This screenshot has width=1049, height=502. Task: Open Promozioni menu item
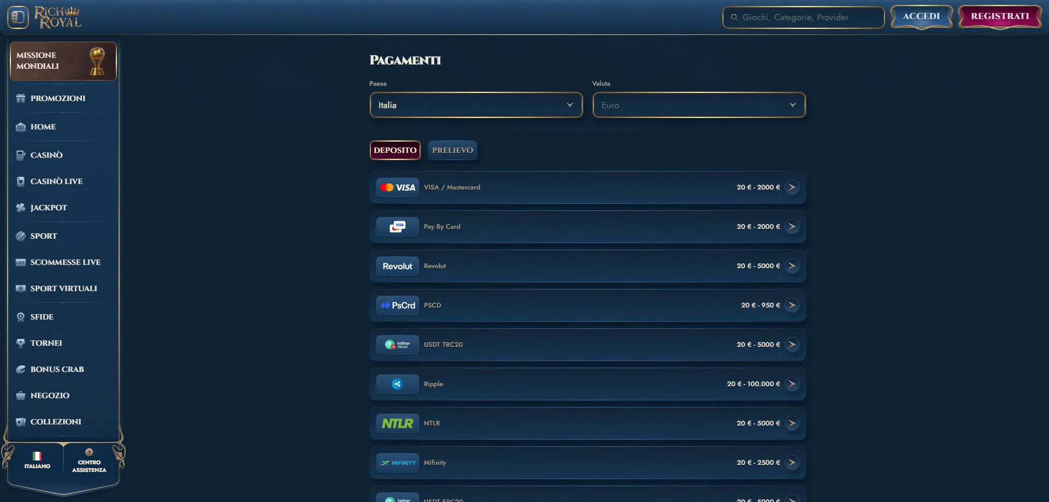pyautogui.click(x=58, y=98)
